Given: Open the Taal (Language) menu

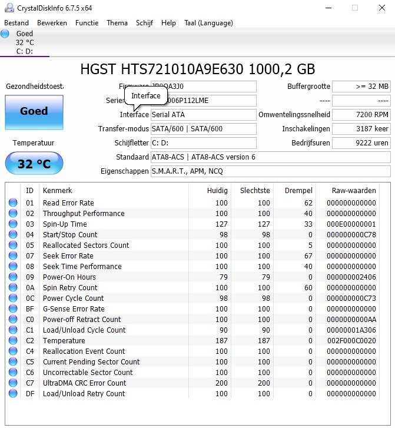Looking at the screenshot, I should 208,23.
